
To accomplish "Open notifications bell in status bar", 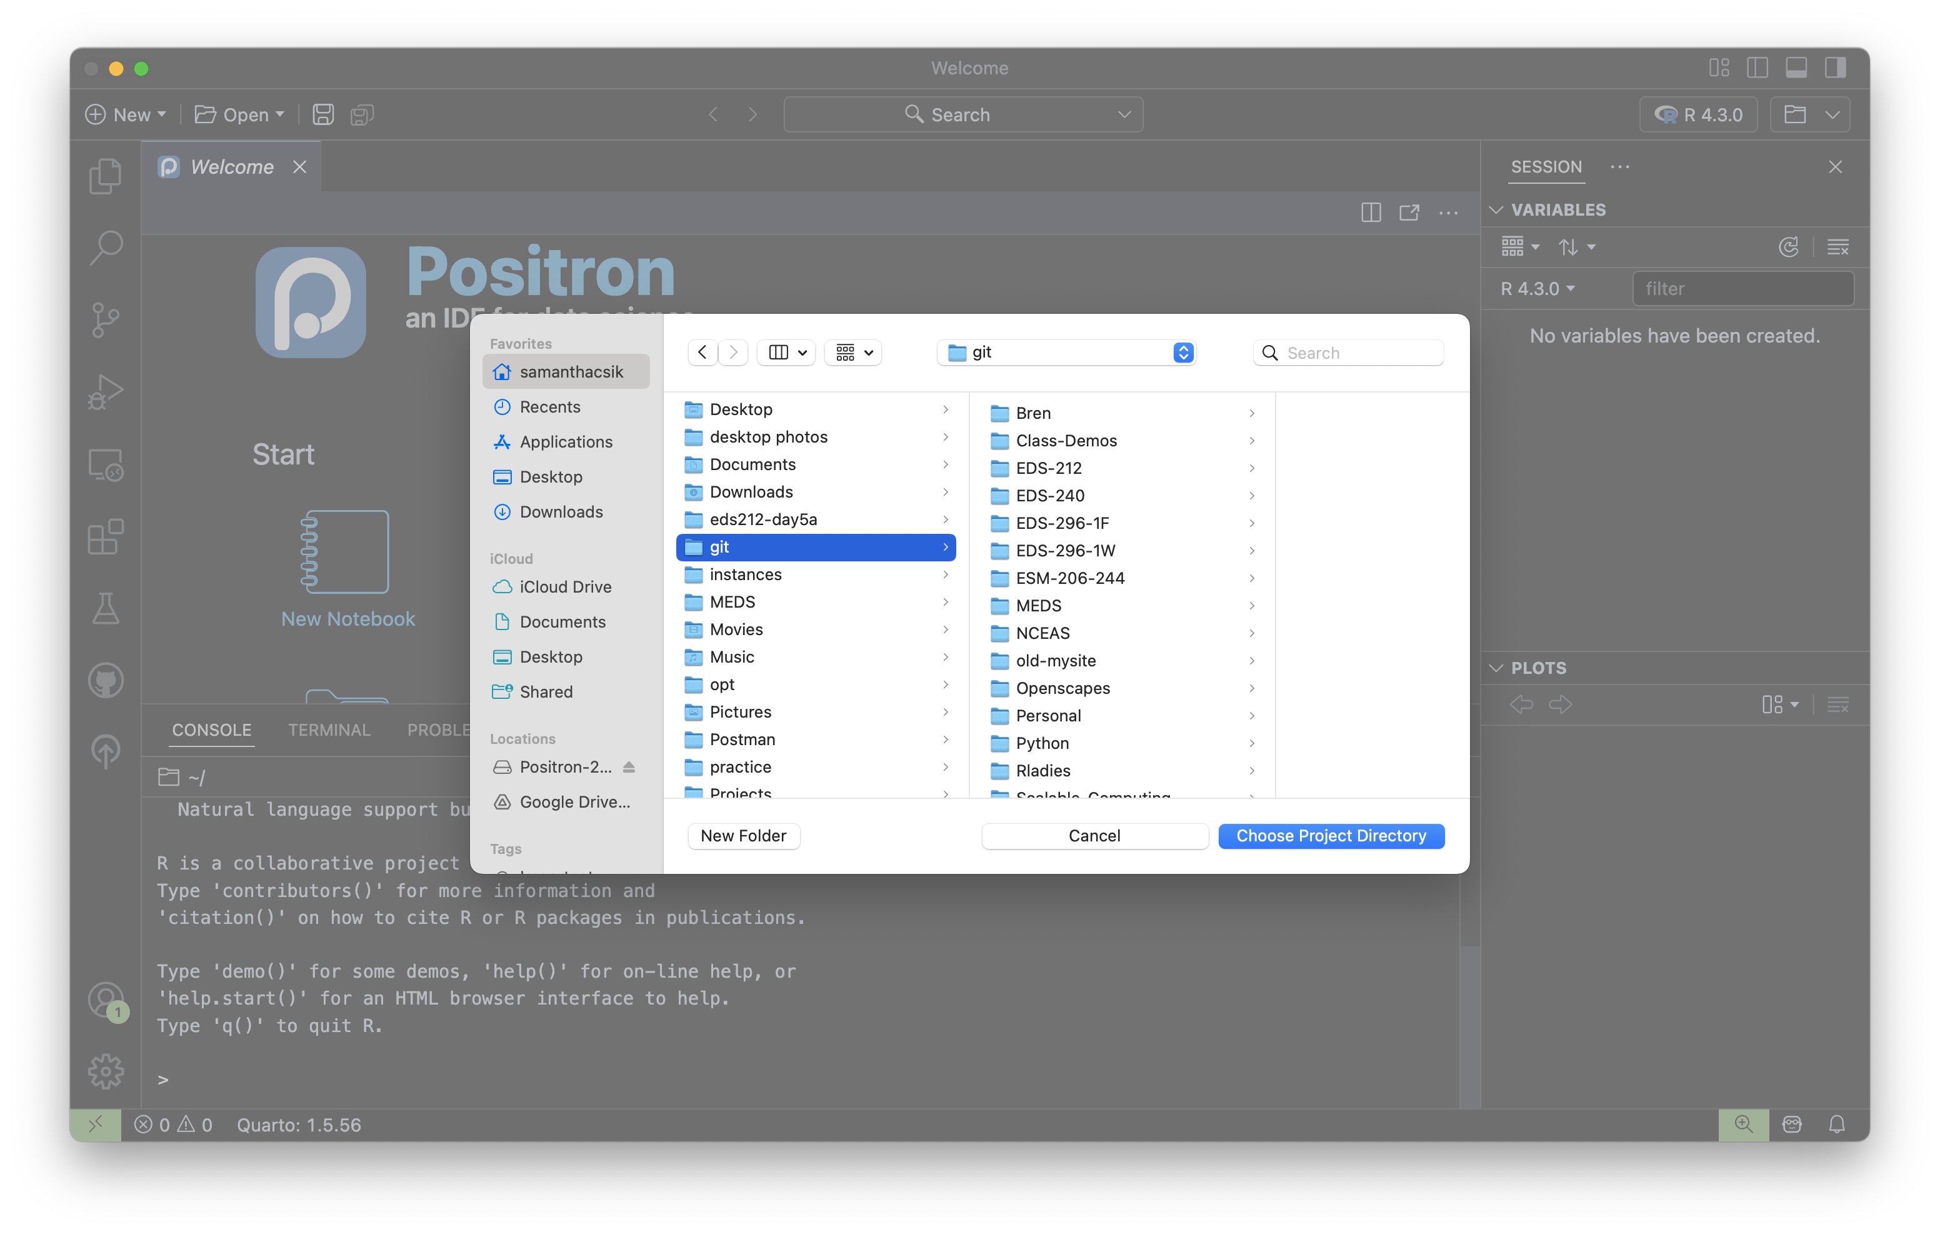I will pos(1837,1125).
